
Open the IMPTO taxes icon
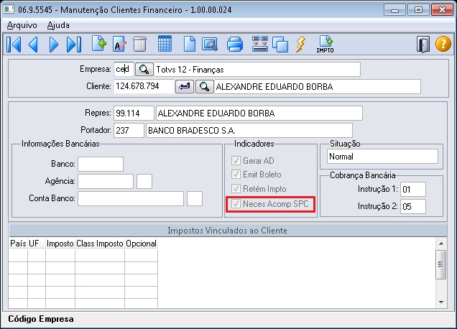[326, 44]
